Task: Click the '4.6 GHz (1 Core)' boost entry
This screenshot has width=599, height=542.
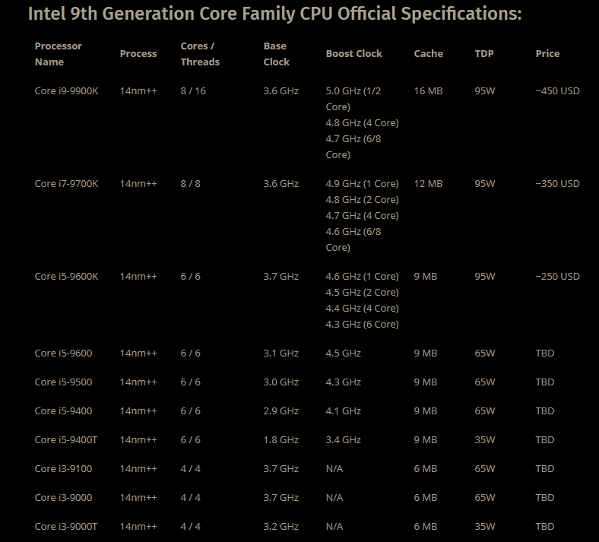Action: click(362, 277)
